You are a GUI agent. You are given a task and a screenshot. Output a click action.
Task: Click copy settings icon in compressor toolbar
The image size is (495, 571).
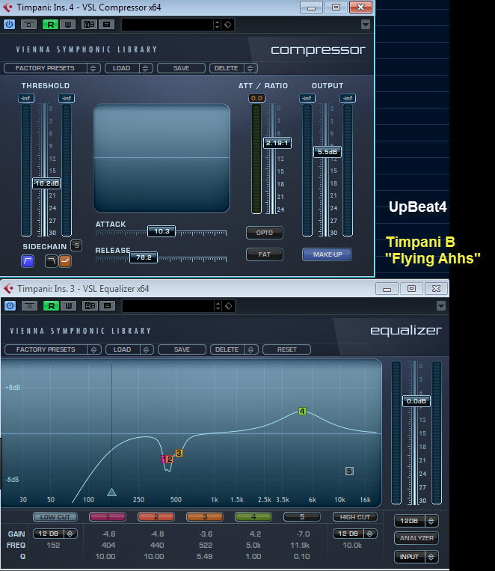[x=107, y=25]
